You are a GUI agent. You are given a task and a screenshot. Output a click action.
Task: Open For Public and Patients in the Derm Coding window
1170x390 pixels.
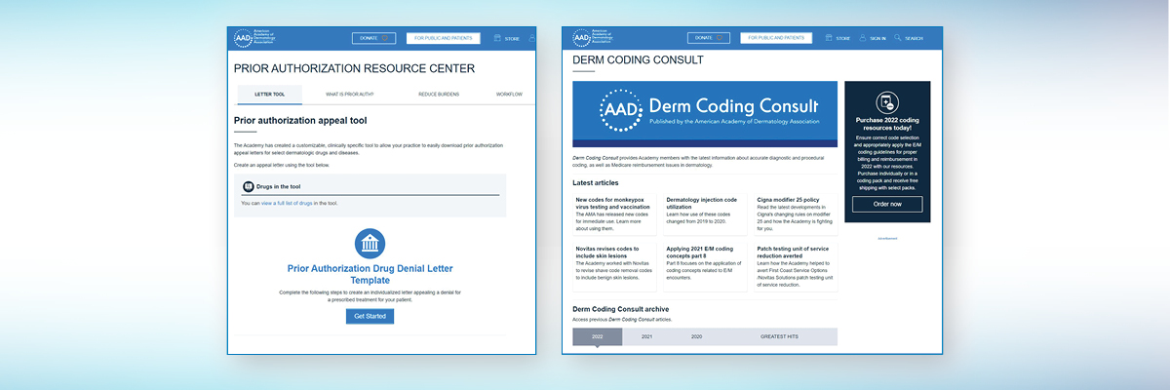coord(777,38)
